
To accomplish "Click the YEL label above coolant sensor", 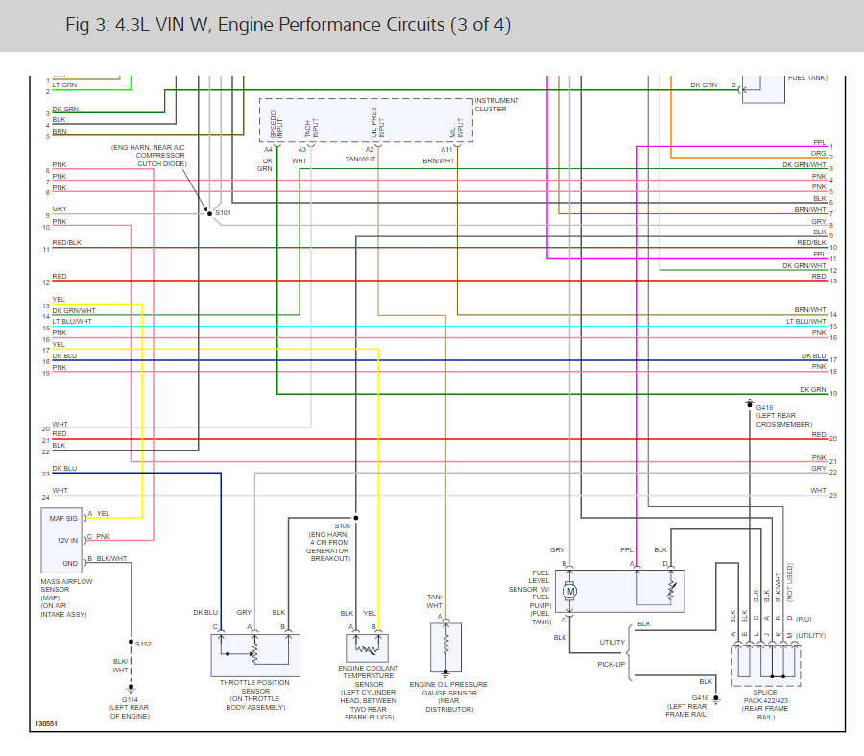I will [x=370, y=613].
